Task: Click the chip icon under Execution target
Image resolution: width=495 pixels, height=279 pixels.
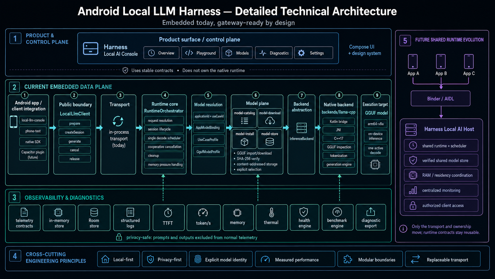Action: pyautogui.click(x=375, y=165)
